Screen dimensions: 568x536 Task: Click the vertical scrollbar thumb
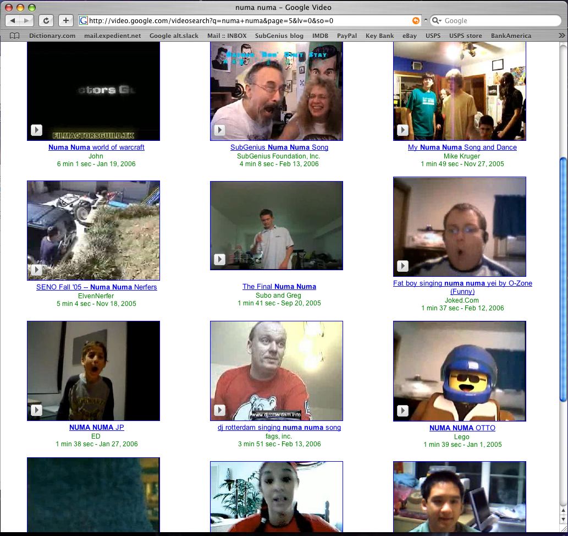click(x=563, y=279)
